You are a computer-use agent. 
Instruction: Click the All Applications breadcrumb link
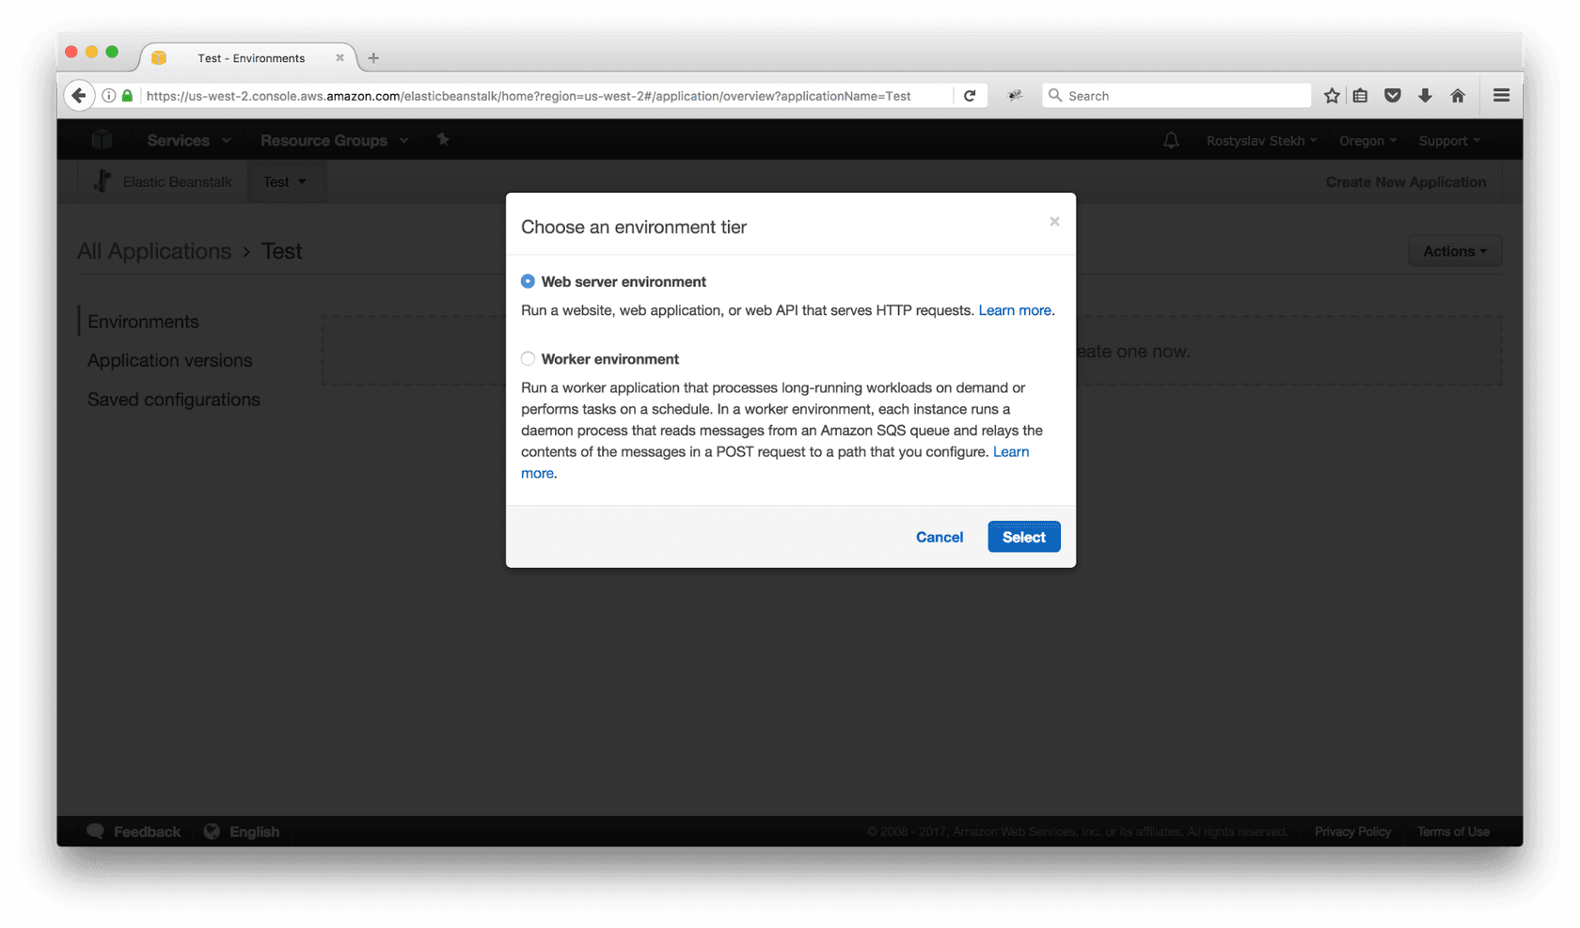tap(154, 251)
